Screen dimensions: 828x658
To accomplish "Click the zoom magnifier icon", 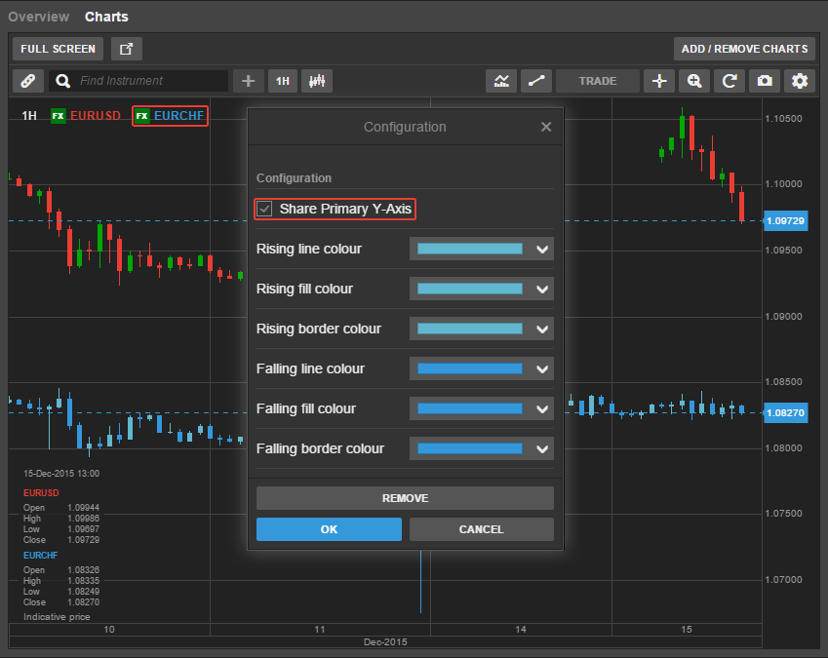I will click(x=694, y=81).
